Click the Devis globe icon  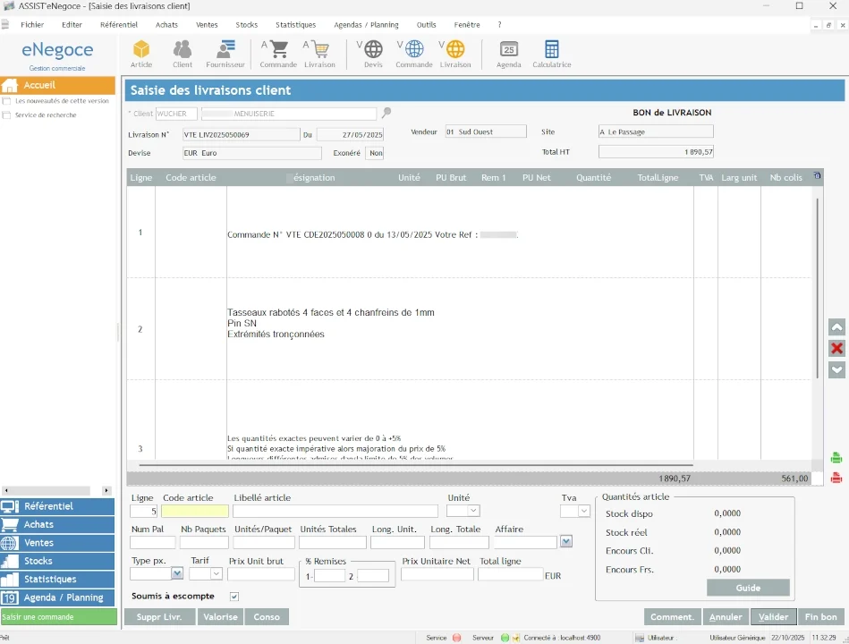tap(373, 53)
